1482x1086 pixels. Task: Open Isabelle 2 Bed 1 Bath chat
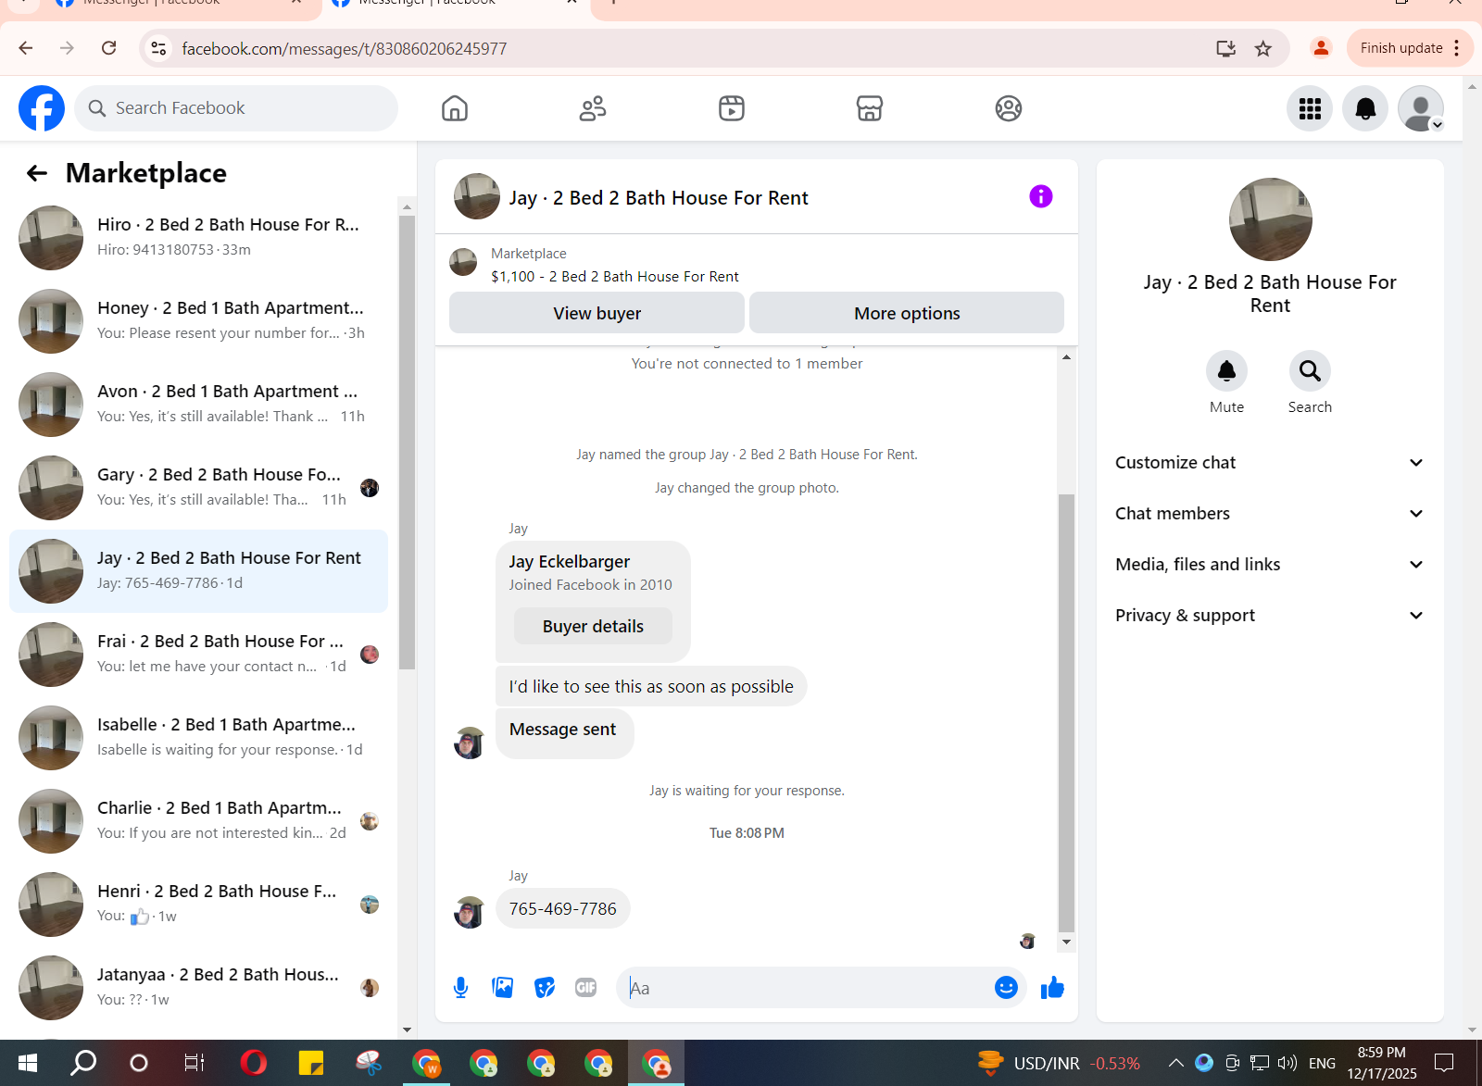[198, 738]
